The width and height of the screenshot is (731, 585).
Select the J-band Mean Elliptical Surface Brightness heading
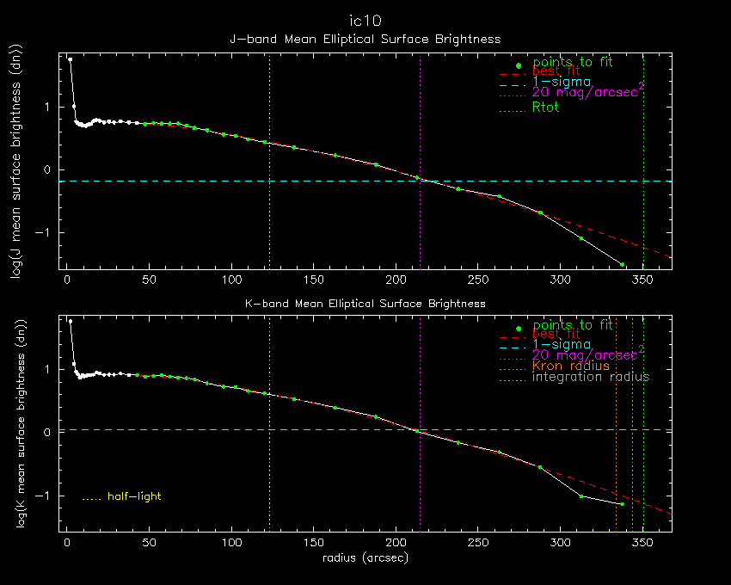(365, 40)
